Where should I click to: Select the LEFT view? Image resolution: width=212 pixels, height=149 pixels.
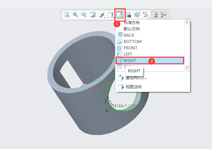tap(150, 54)
